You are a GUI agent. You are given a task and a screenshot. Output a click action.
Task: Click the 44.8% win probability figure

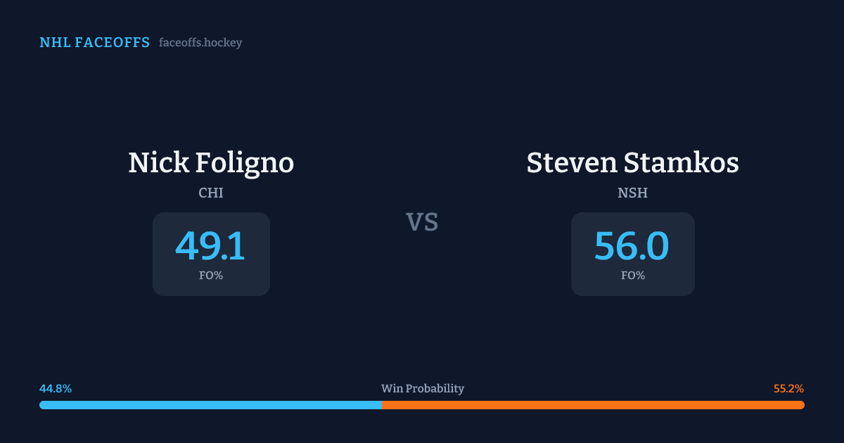click(x=56, y=389)
